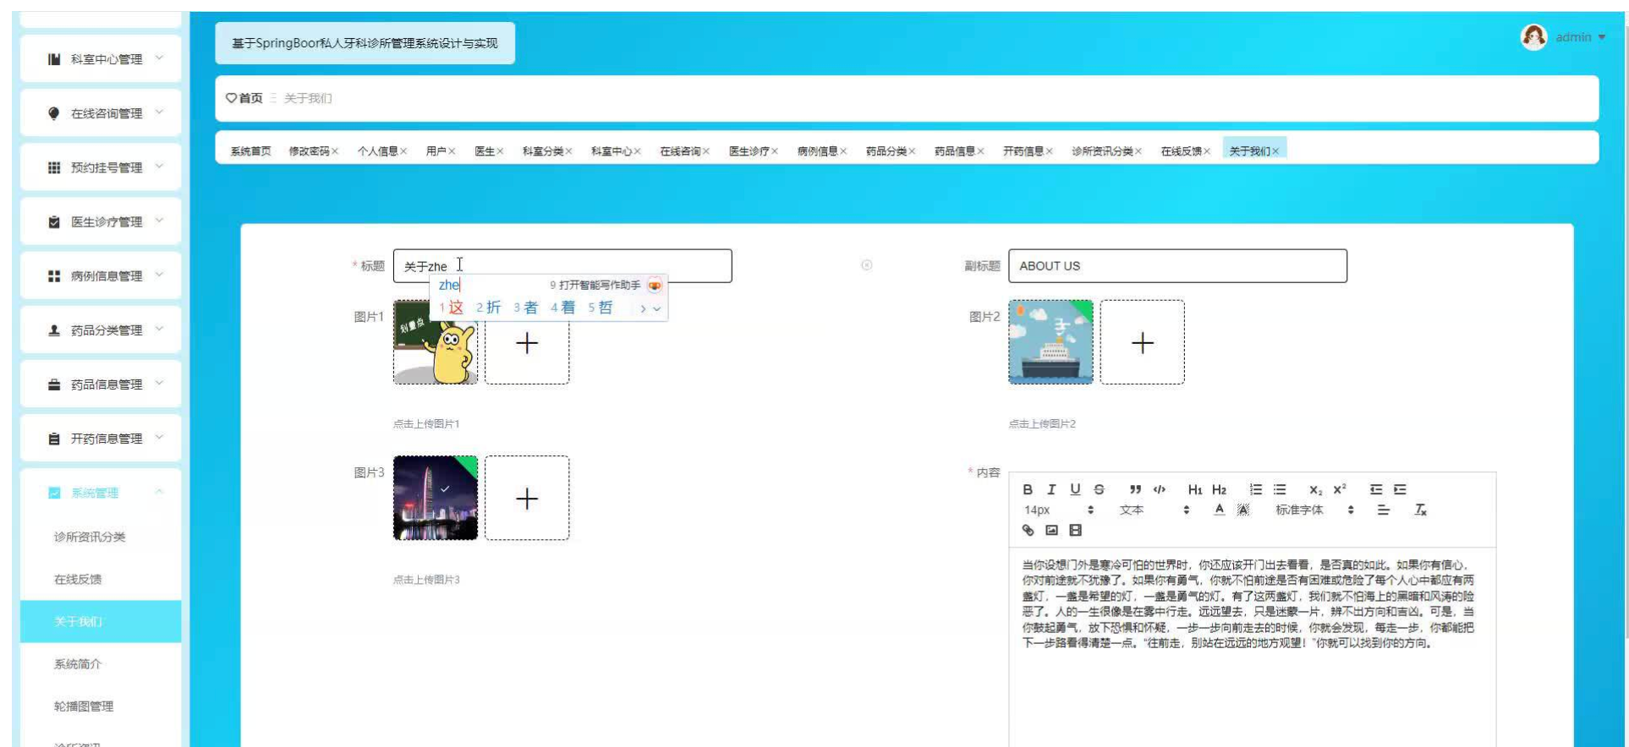
Task: Apply the H1 heading style
Action: pos(1195,489)
